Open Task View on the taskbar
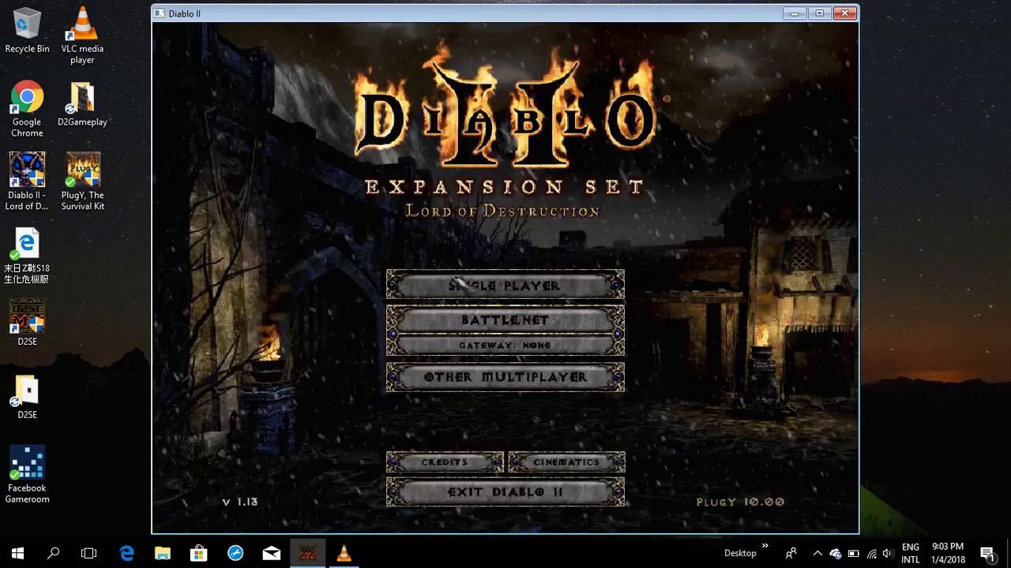Viewport: 1011px width, 568px height. click(88, 553)
